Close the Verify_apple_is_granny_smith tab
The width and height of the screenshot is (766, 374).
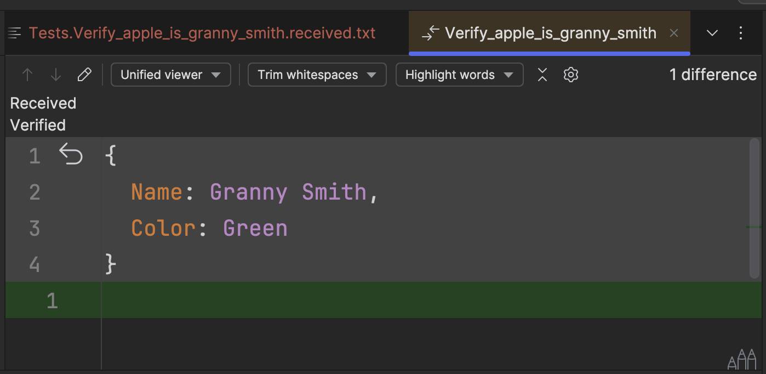(674, 33)
